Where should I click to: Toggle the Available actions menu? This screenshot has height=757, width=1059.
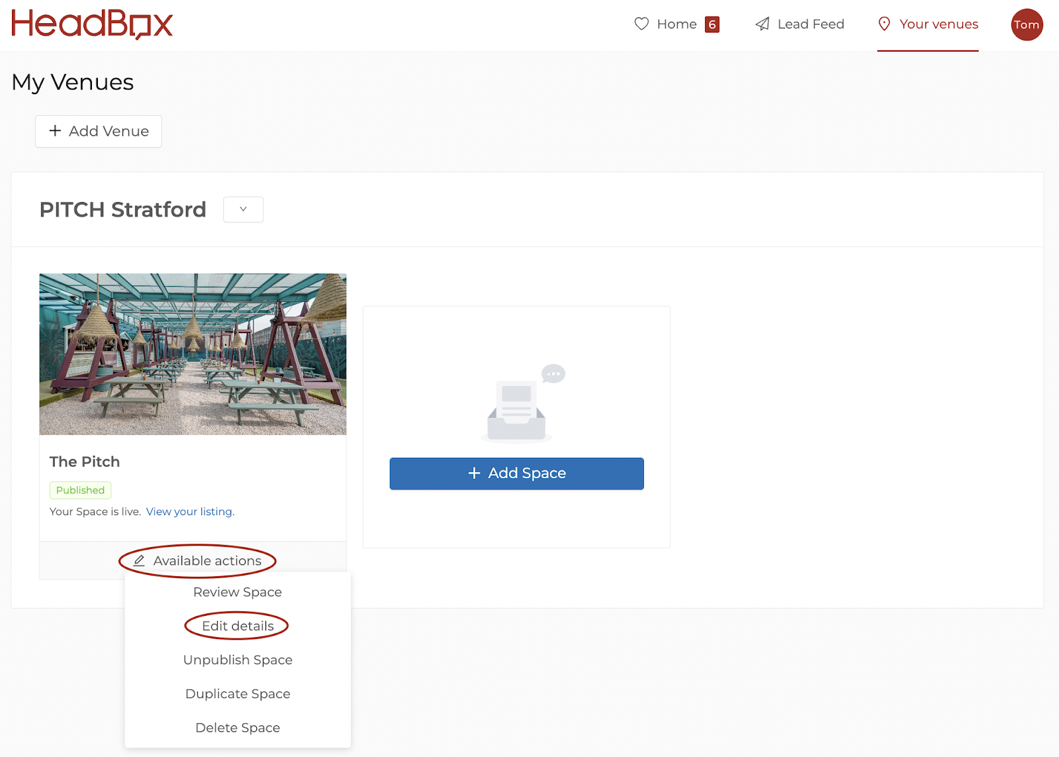pyautogui.click(x=197, y=561)
